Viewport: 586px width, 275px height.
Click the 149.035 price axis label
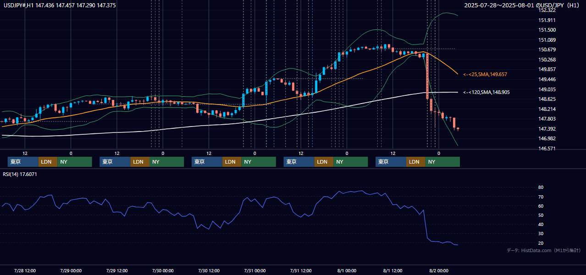pyautogui.click(x=547, y=89)
